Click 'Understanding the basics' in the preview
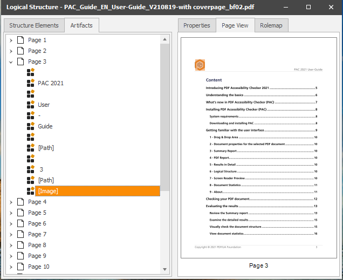Screen dimensions: 343x280 point(224,95)
